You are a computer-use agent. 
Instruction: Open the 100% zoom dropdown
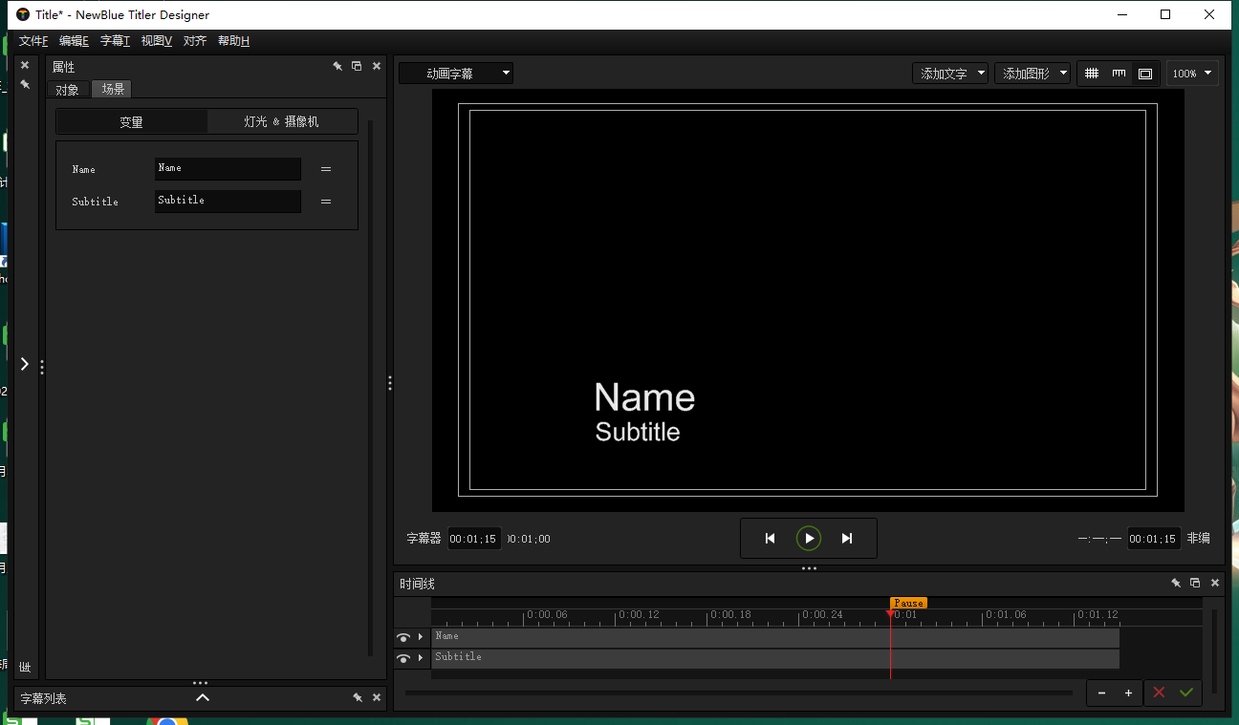[x=1192, y=74]
